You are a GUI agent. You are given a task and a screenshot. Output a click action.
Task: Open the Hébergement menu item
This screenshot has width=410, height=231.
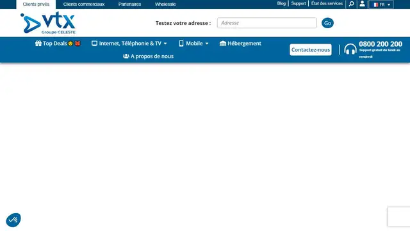pyautogui.click(x=240, y=44)
